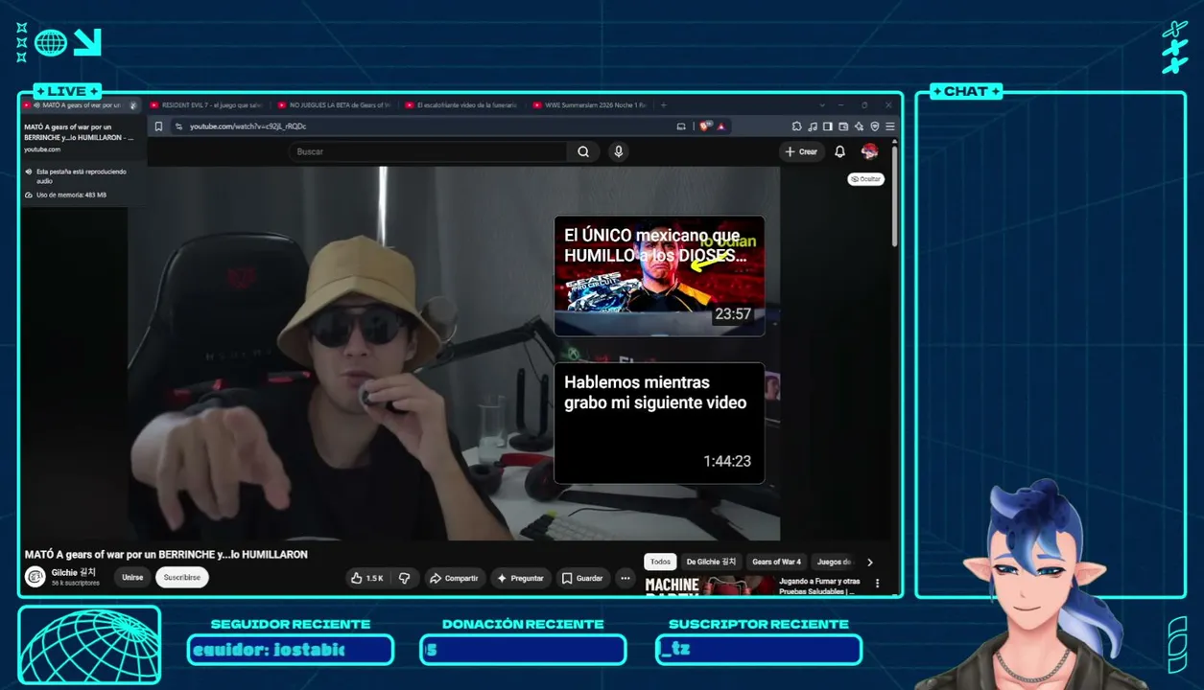
Task: Click the Brave Rewards triangle icon
Action: coord(720,126)
